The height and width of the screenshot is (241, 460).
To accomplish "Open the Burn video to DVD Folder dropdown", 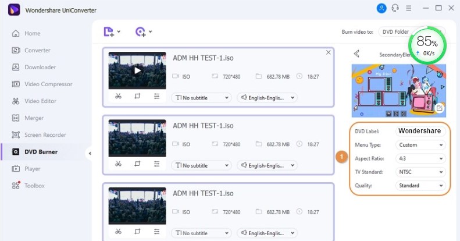I will point(412,31).
